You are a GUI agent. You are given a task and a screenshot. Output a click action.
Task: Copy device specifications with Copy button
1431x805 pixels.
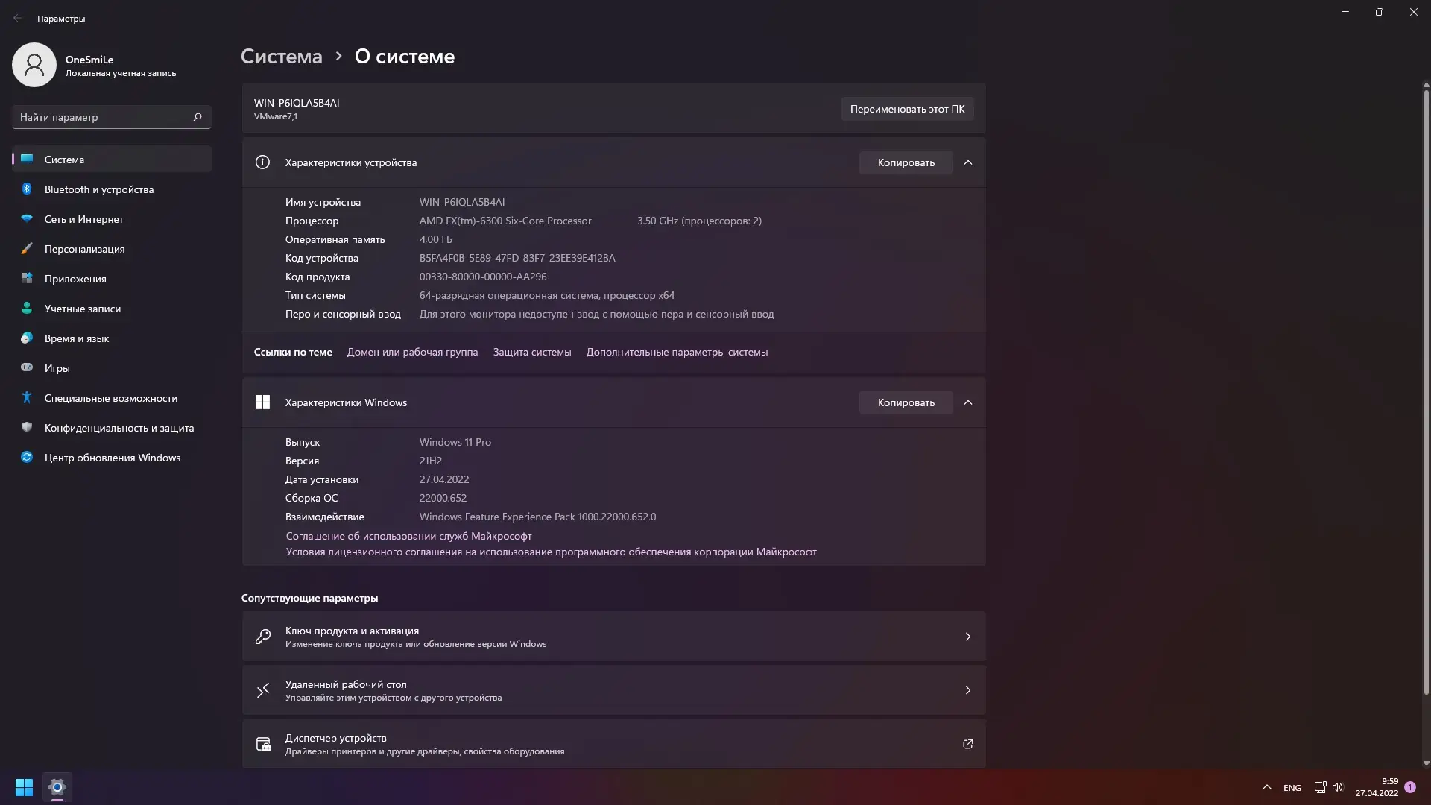click(x=906, y=162)
